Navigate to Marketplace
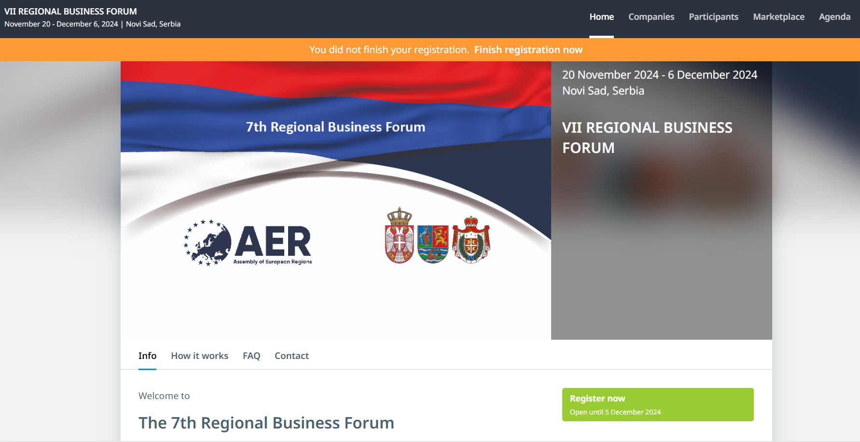The width and height of the screenshot is (860, 442). [x=778, y=17]
